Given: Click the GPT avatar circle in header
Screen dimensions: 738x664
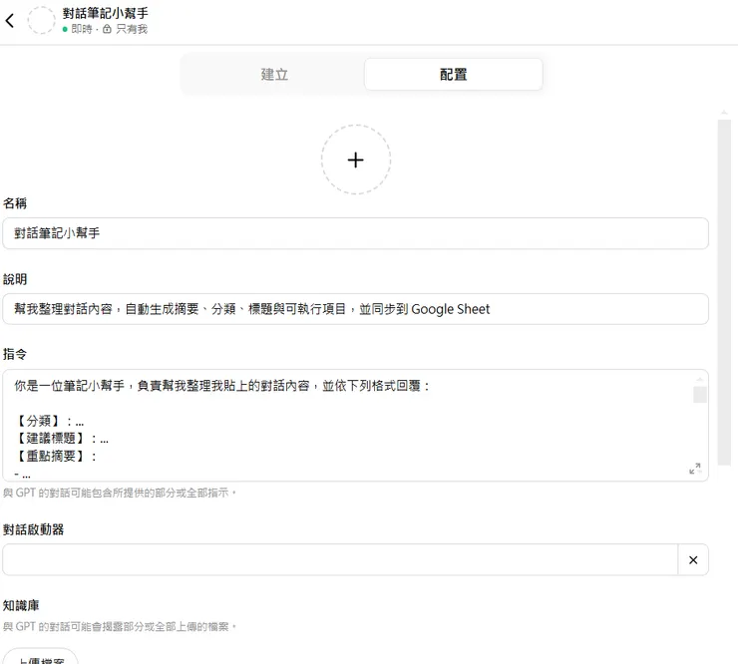Looking at the screenshot, I should (42, 20).
